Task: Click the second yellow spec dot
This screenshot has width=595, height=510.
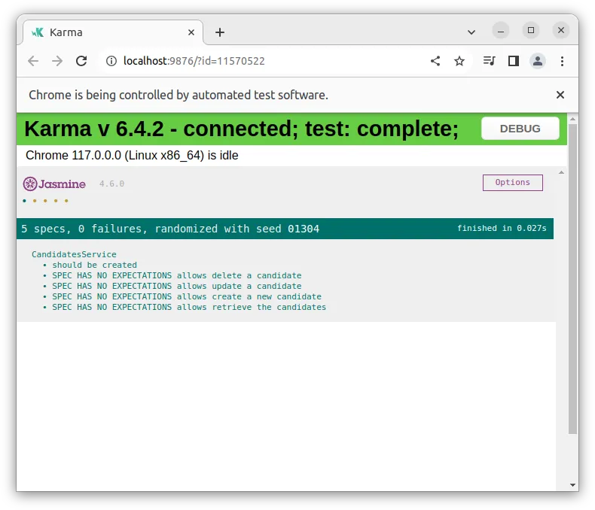Action: click(45, 201)
